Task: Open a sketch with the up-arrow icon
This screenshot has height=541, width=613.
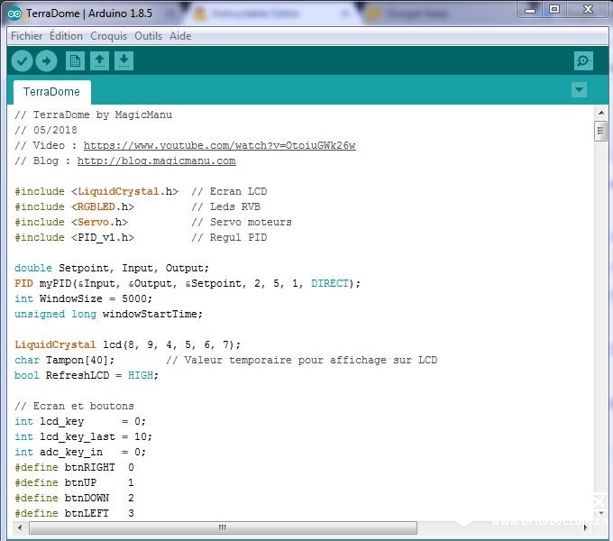Action: click(x=100, y=61)
